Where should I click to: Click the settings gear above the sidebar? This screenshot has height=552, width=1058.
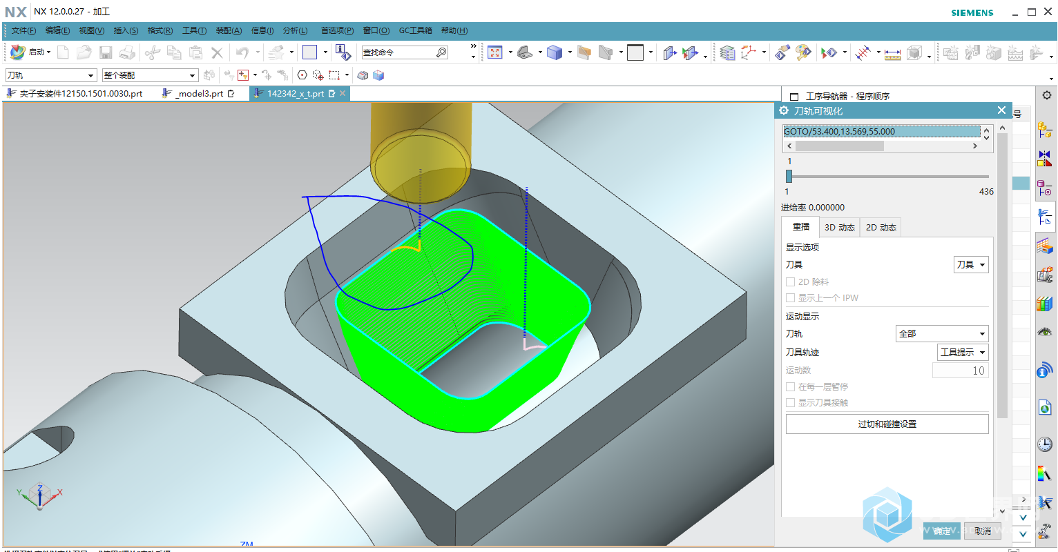1047,95
